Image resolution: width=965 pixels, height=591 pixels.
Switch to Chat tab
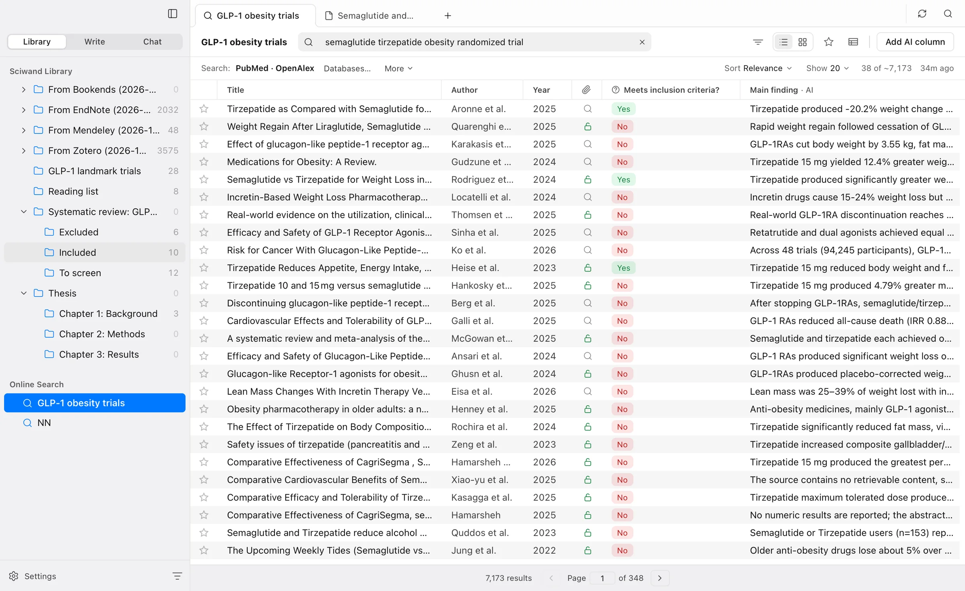pos(152,42)
